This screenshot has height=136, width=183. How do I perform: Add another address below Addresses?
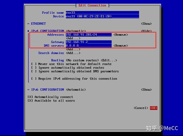click(73, 38)
